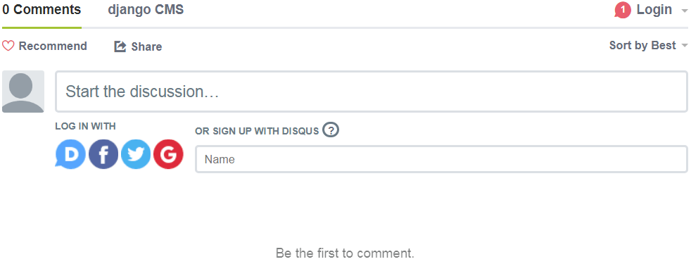Image resolution: width=691 pixels, height=264 pixels.
Task: Click the Share arrow icon
Action: click(x=120, y=46)
